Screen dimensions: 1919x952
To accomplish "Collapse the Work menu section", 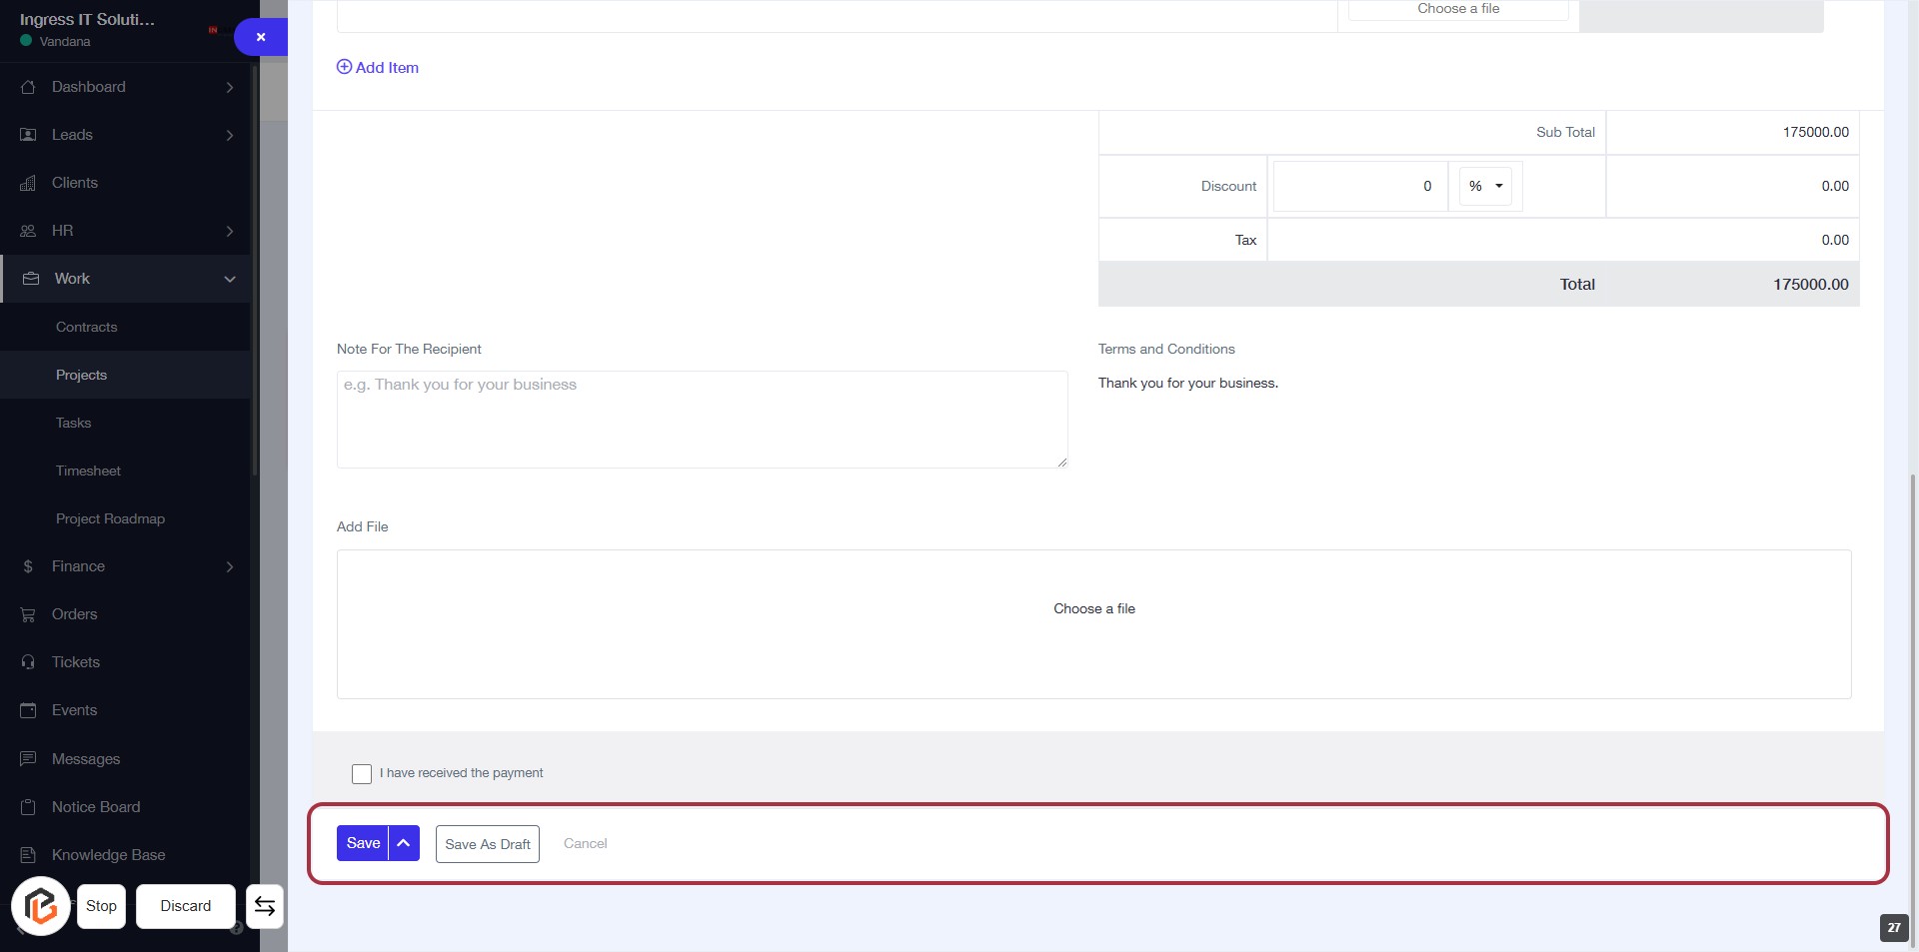I will tap(230, 279).
